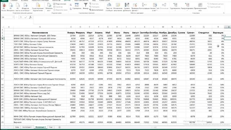
Task: Switch to the 'Data' sheet tab
Action: point(17,127)
